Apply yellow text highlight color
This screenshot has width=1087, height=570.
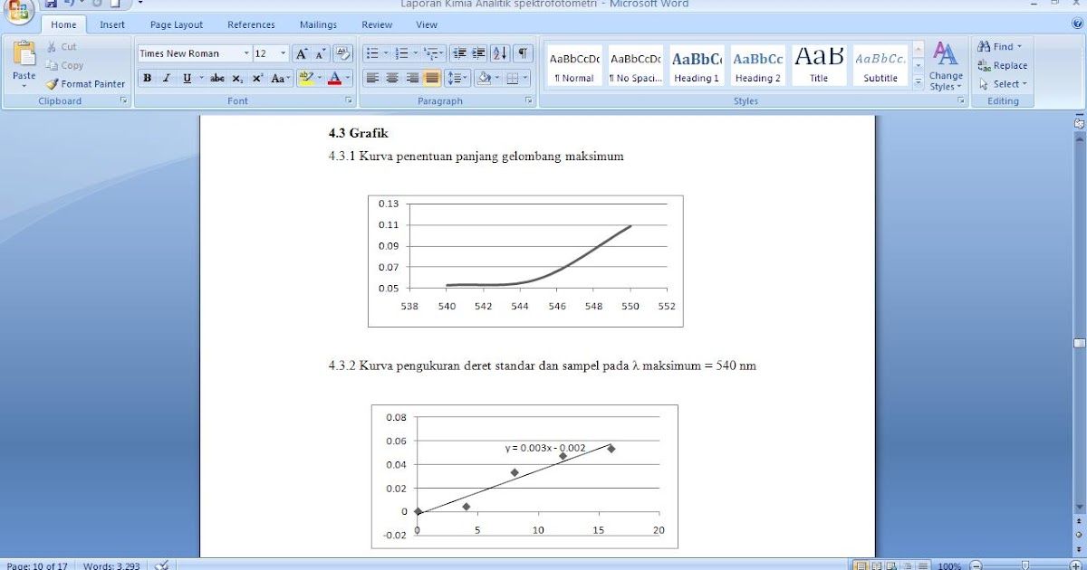coord(305,79)
